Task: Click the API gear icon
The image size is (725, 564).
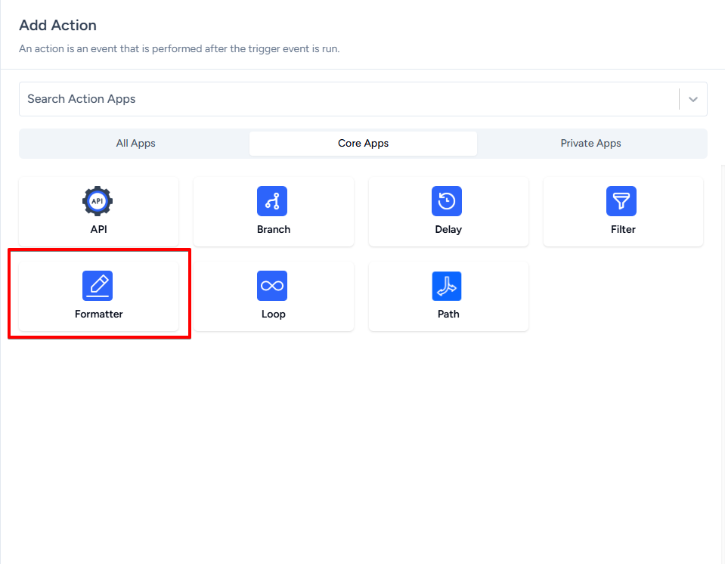Action: [98, 201]
